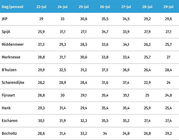This screenshot has width=179, height=140.
Task: Click B'huizen's 26-jul value 37,5
Action: tap(105, 70)
